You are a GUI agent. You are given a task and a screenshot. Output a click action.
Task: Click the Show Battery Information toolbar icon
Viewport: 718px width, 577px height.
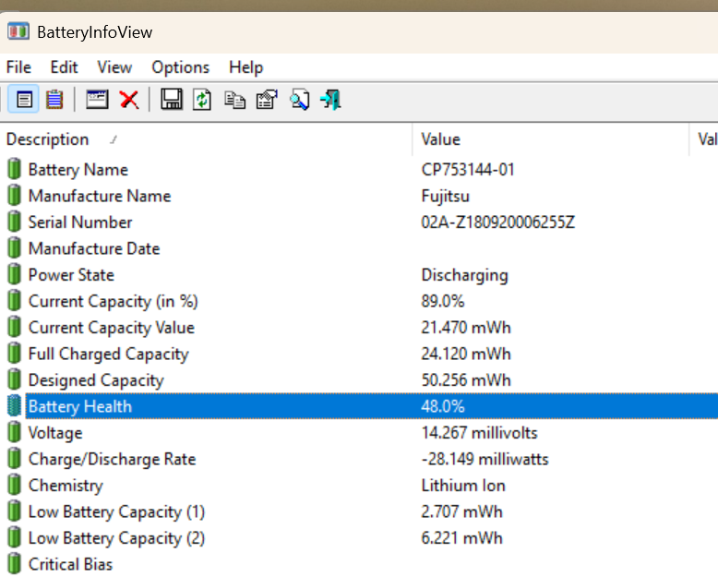24,99
